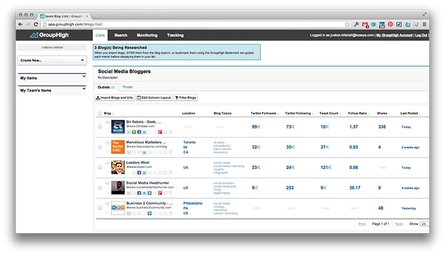Open Leaders West Facebook icon

[139, 173]
